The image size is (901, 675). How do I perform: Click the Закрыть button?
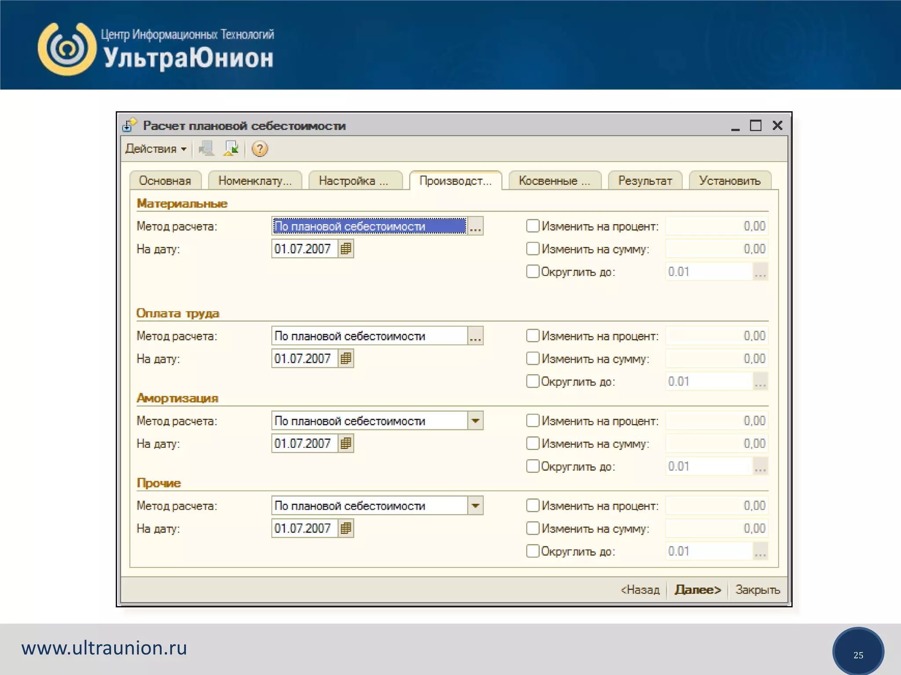pyautogui.click(x=758, y=590)
